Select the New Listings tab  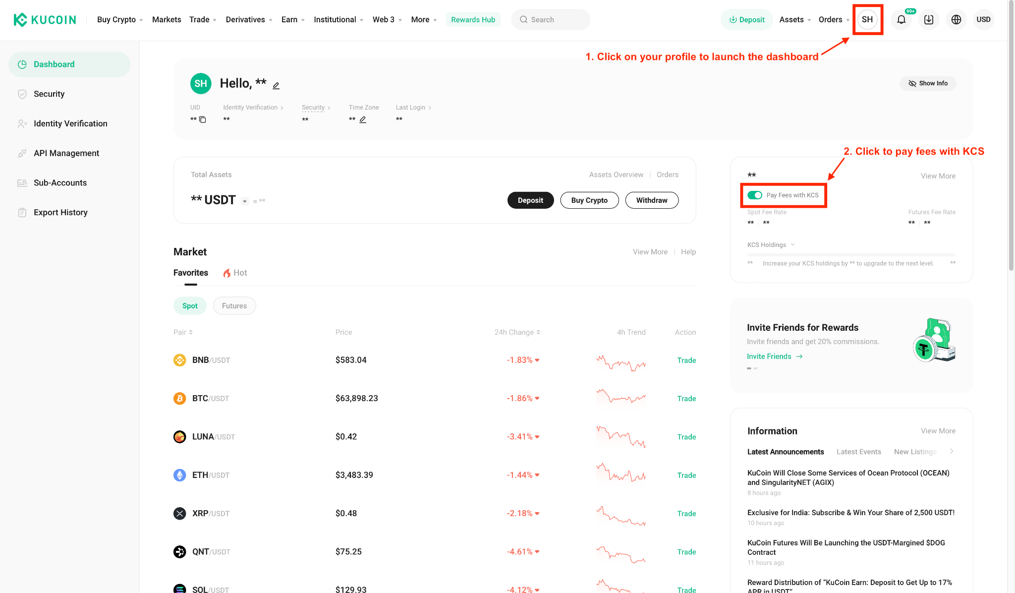pos(915,452)
